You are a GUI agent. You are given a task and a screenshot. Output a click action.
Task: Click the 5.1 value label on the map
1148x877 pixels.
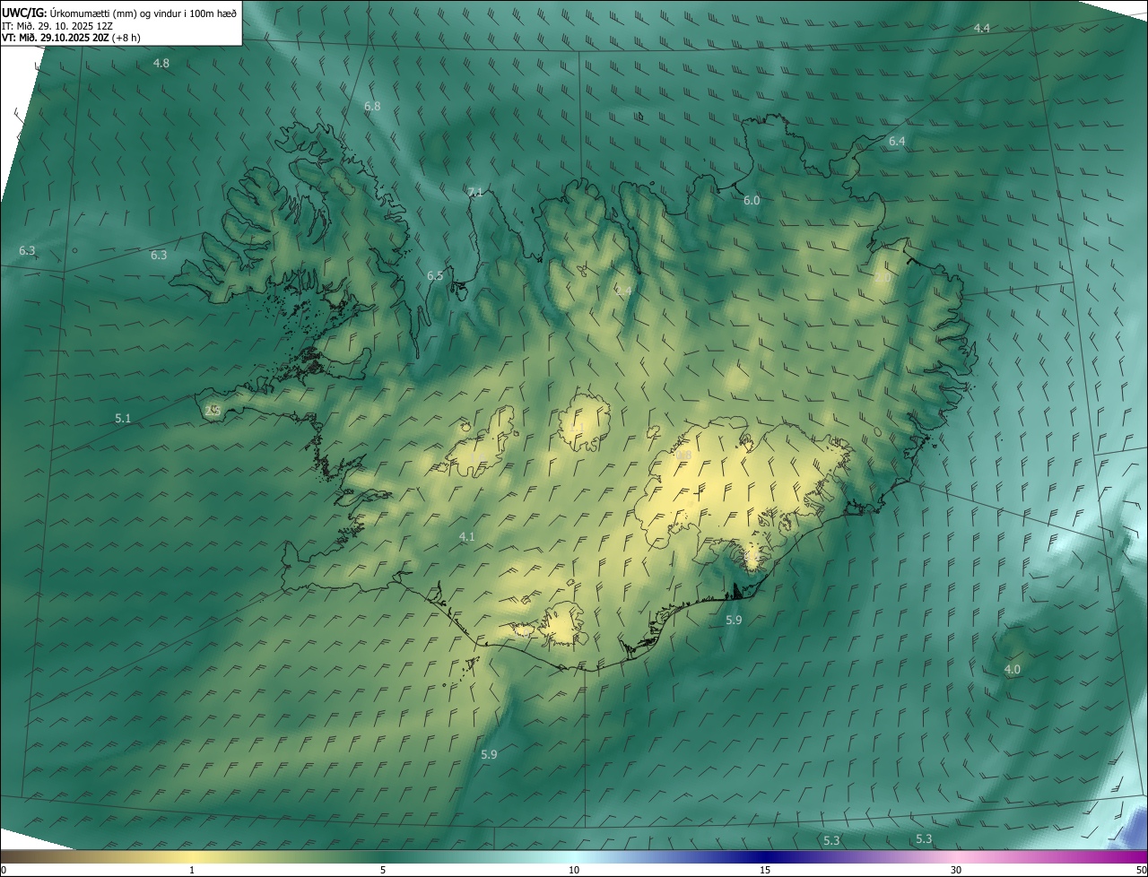tap(123, 419)
